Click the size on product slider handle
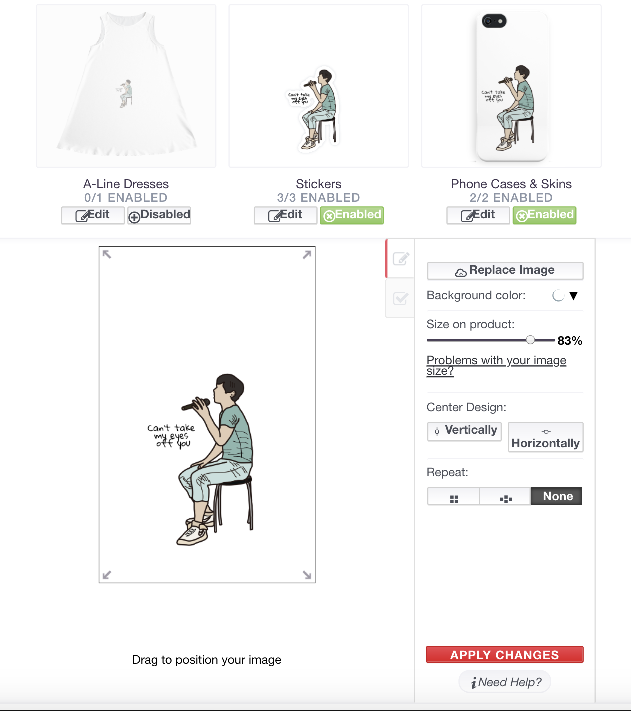The width and height of the screenshot is (631, 711). [530, 340]
